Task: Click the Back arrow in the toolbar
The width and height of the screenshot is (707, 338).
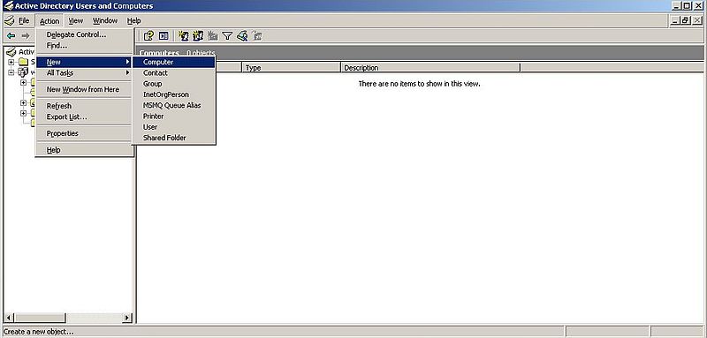Action: tap(11, 35)
